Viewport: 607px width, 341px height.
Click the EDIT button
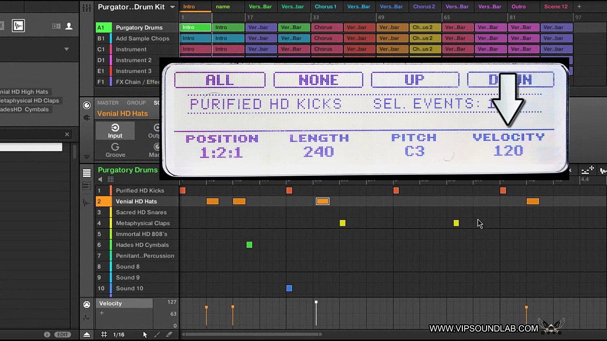pyautogui.click(x=63, y=334)
